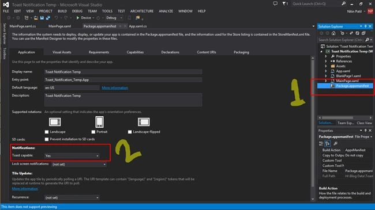The height and width of the screenshot is (210, 375).
Task: Click the New Project toolbar icon
Action: (27, 18)
